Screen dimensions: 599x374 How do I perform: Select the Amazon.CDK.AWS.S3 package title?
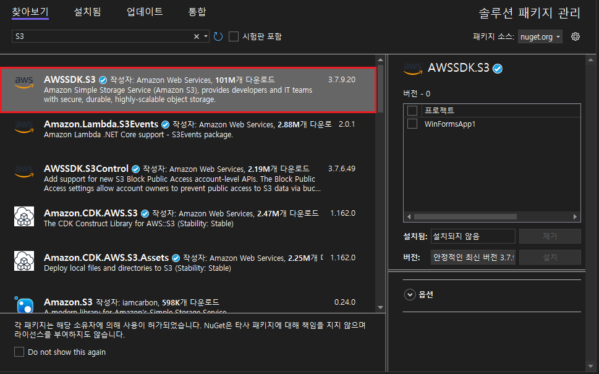(x=90, y=213)
